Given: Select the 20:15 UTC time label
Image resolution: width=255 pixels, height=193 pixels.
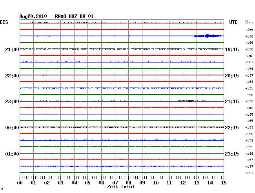Looking at the screenshot, I should pos(232,76).
